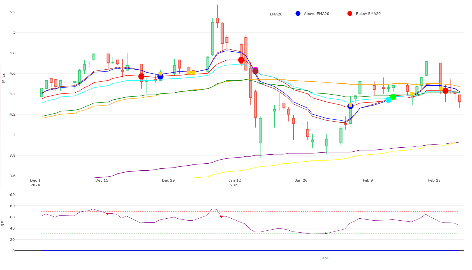The height and width of the screenshot is (270, 472).
Task: Click the green 3.96 annotation label
Action: pos(326,258)
